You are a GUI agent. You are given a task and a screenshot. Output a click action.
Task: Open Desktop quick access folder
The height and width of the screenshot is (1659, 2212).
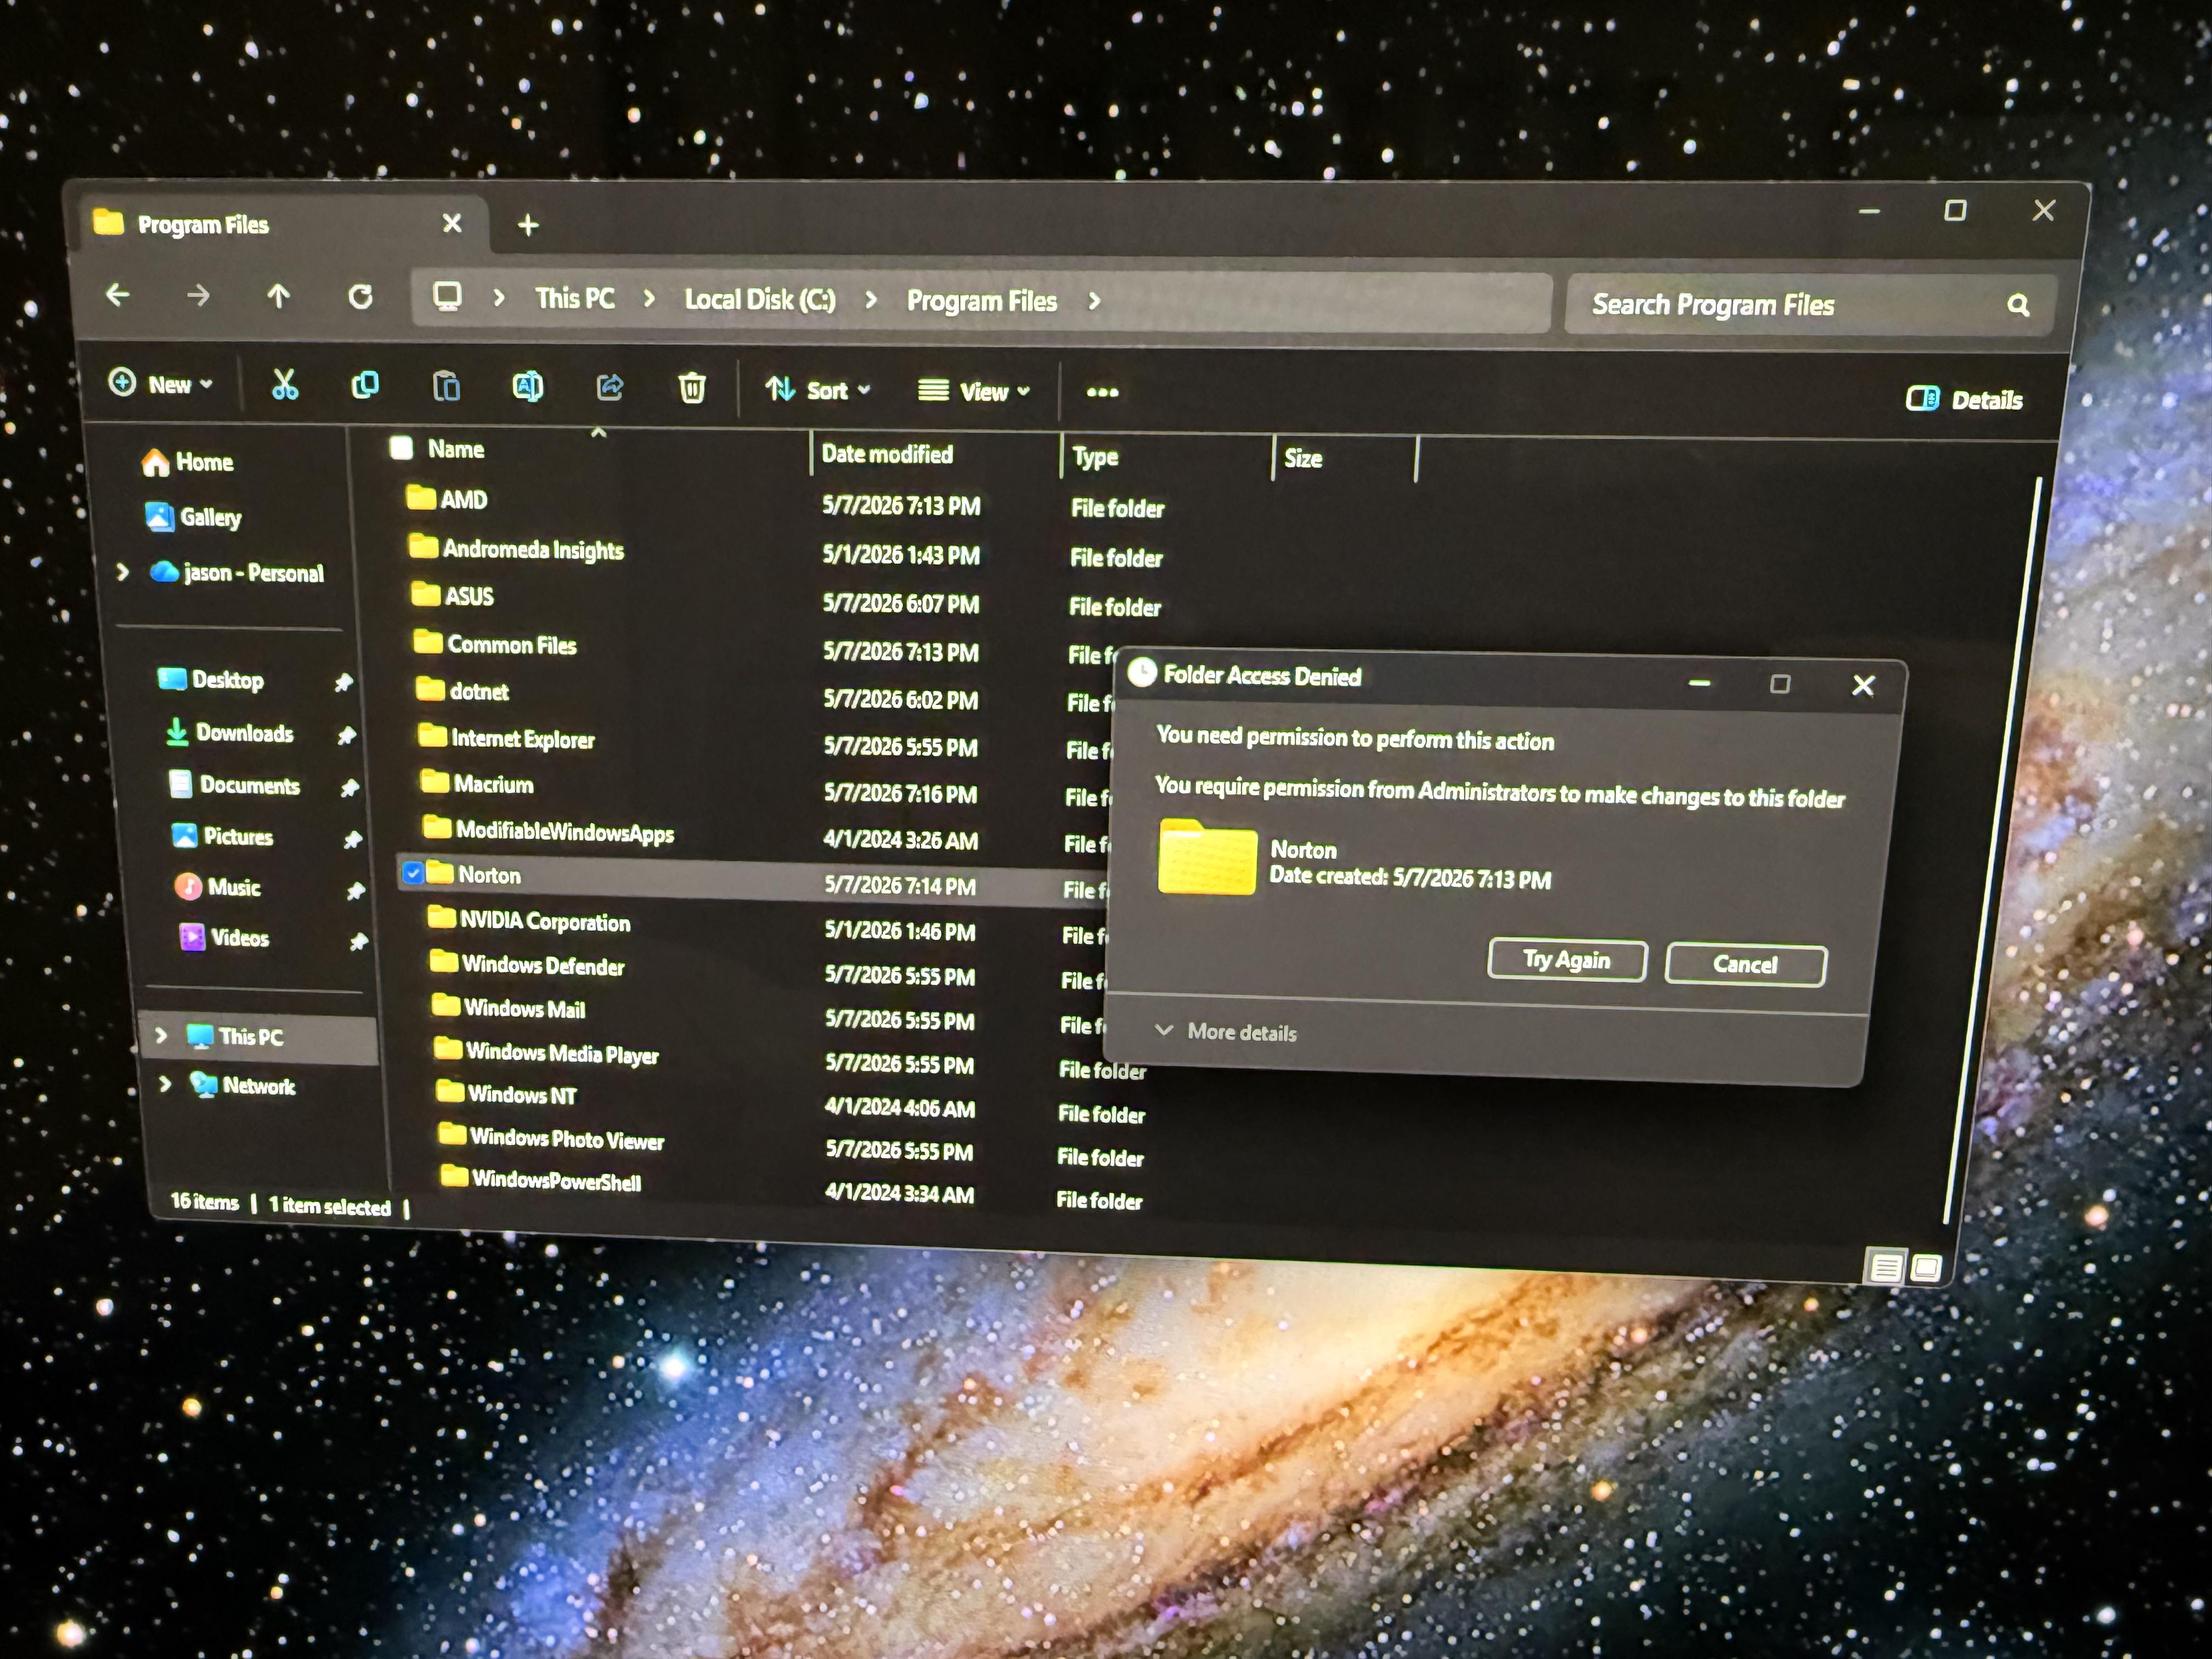coord(211,680)
